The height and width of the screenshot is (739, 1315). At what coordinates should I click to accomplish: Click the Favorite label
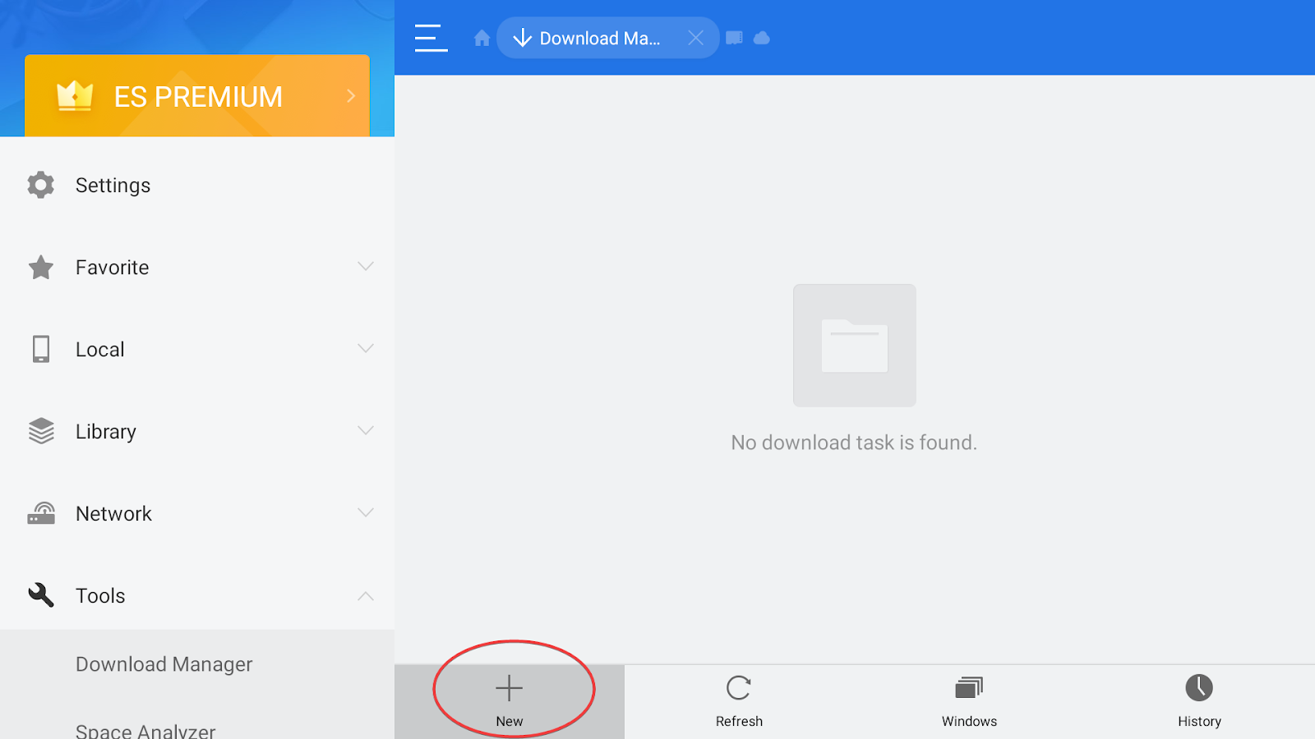click(113, 268)
